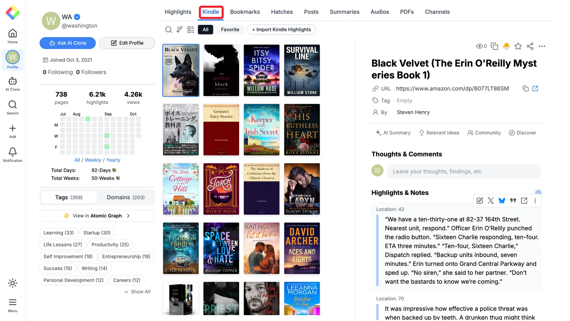
Task: Open the sort order icon
Action: pyautogui.click(x=180, y=30)
